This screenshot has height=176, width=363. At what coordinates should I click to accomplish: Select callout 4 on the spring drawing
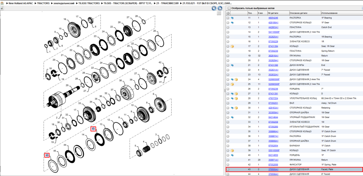click(x=143, y=142)
